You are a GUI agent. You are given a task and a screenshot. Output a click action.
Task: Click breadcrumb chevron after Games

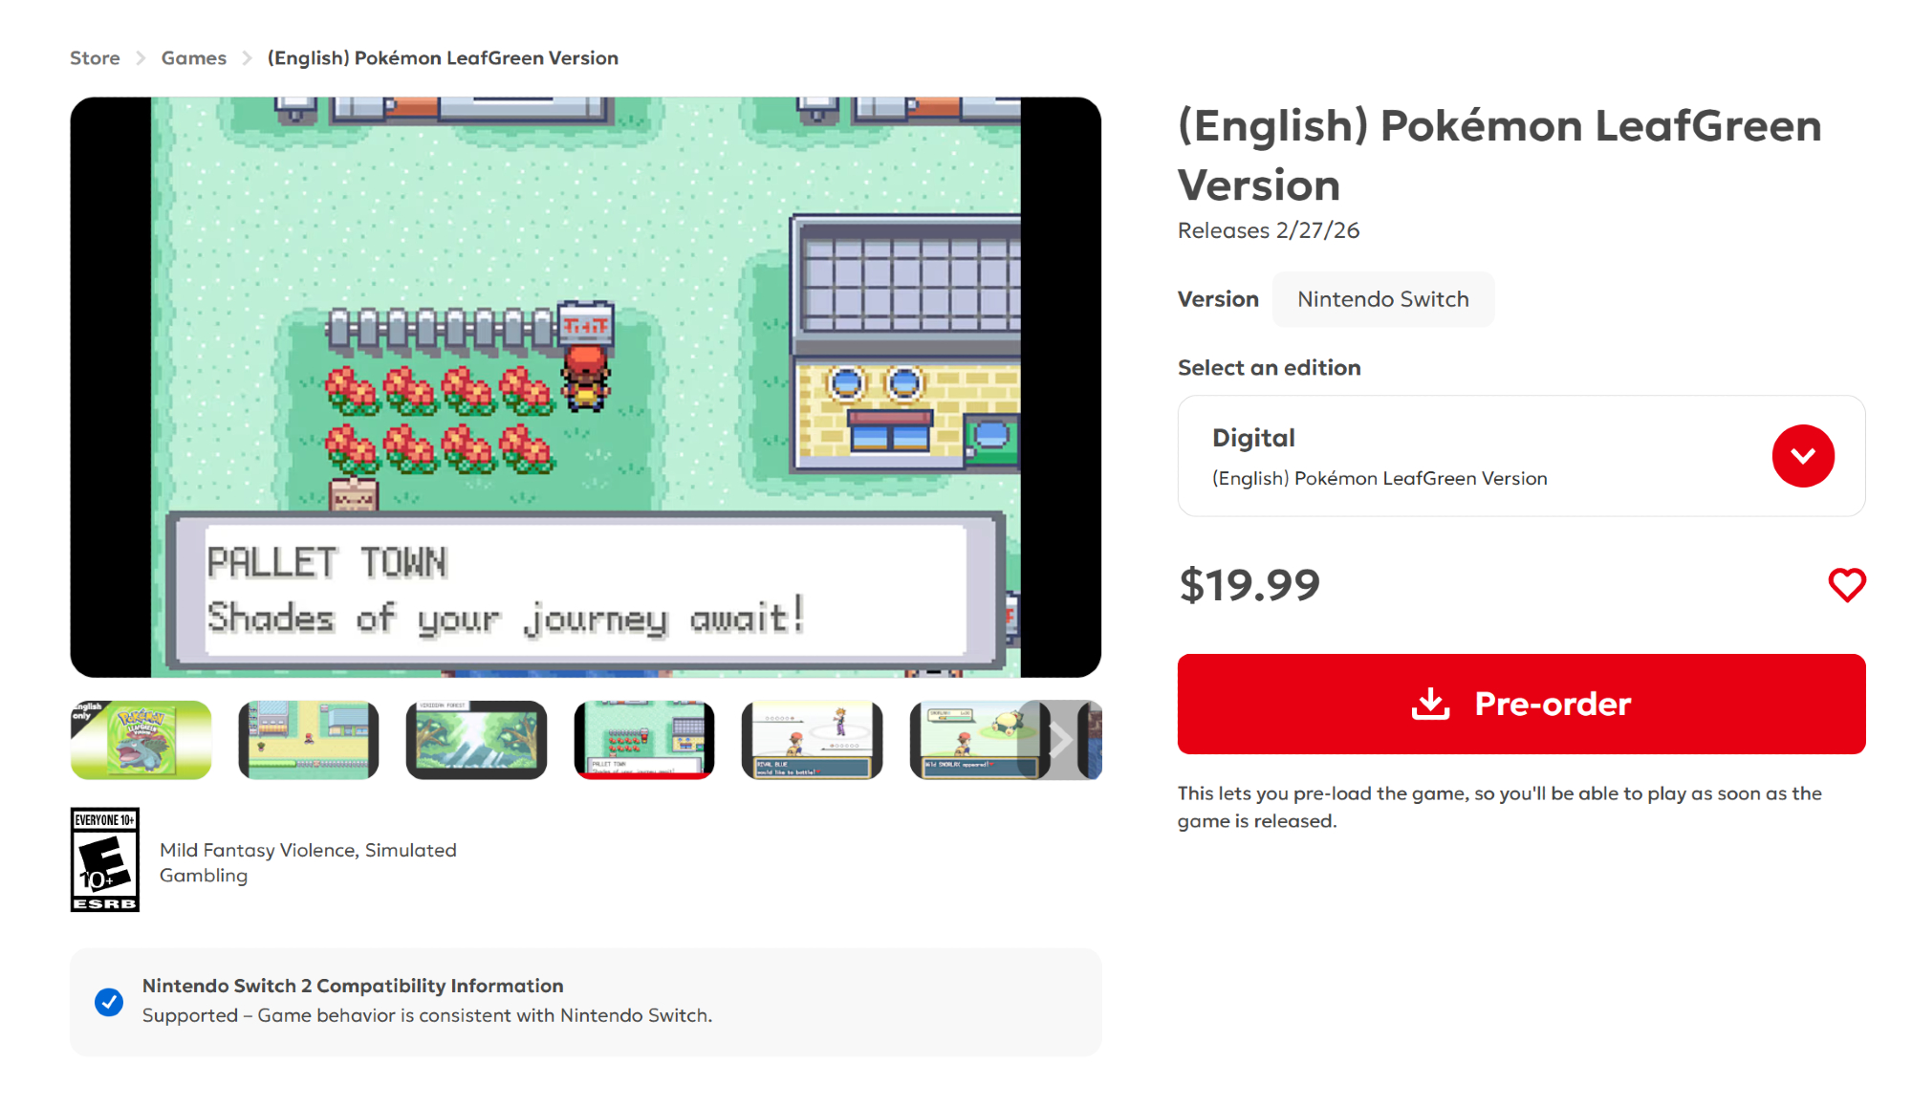[x=247, y=58]
